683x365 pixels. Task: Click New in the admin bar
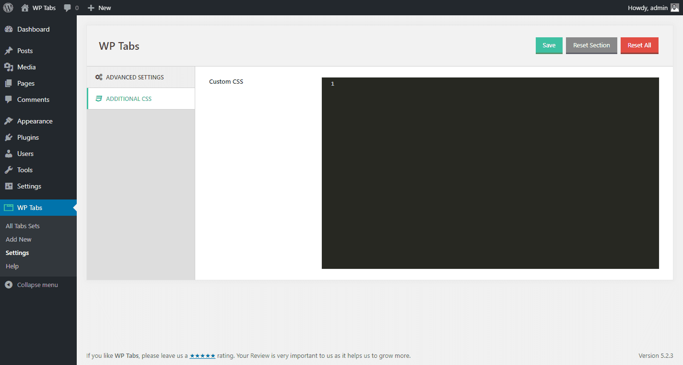pos(99,8)
